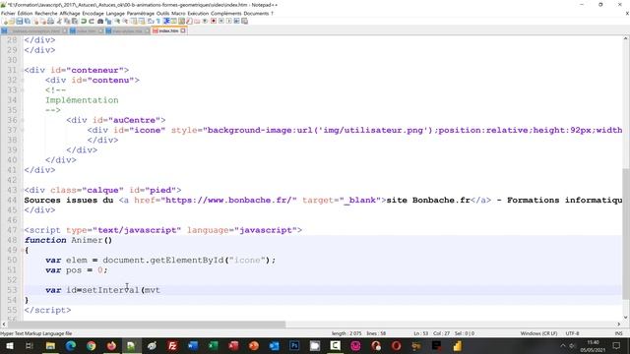Image resolution: width=630 pixels, height=354 pixels.
Task: Click the Save recorded macro icon
Action: coord(244,21)
